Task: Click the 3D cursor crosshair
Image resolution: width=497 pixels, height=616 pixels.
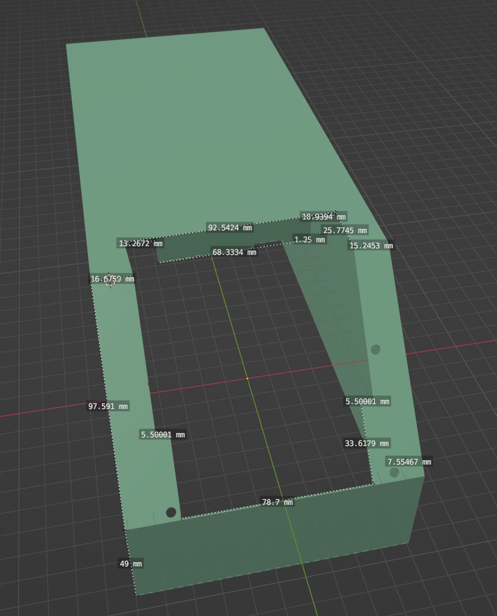Action: 110,280
